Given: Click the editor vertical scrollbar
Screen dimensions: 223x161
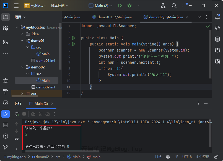Looking at the screenshot, I should 210,54.
